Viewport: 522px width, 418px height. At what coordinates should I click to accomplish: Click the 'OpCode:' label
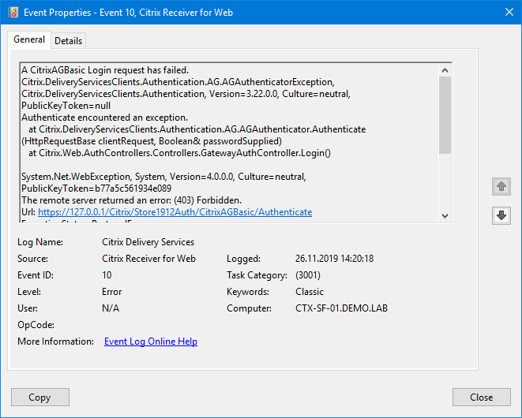36,325
